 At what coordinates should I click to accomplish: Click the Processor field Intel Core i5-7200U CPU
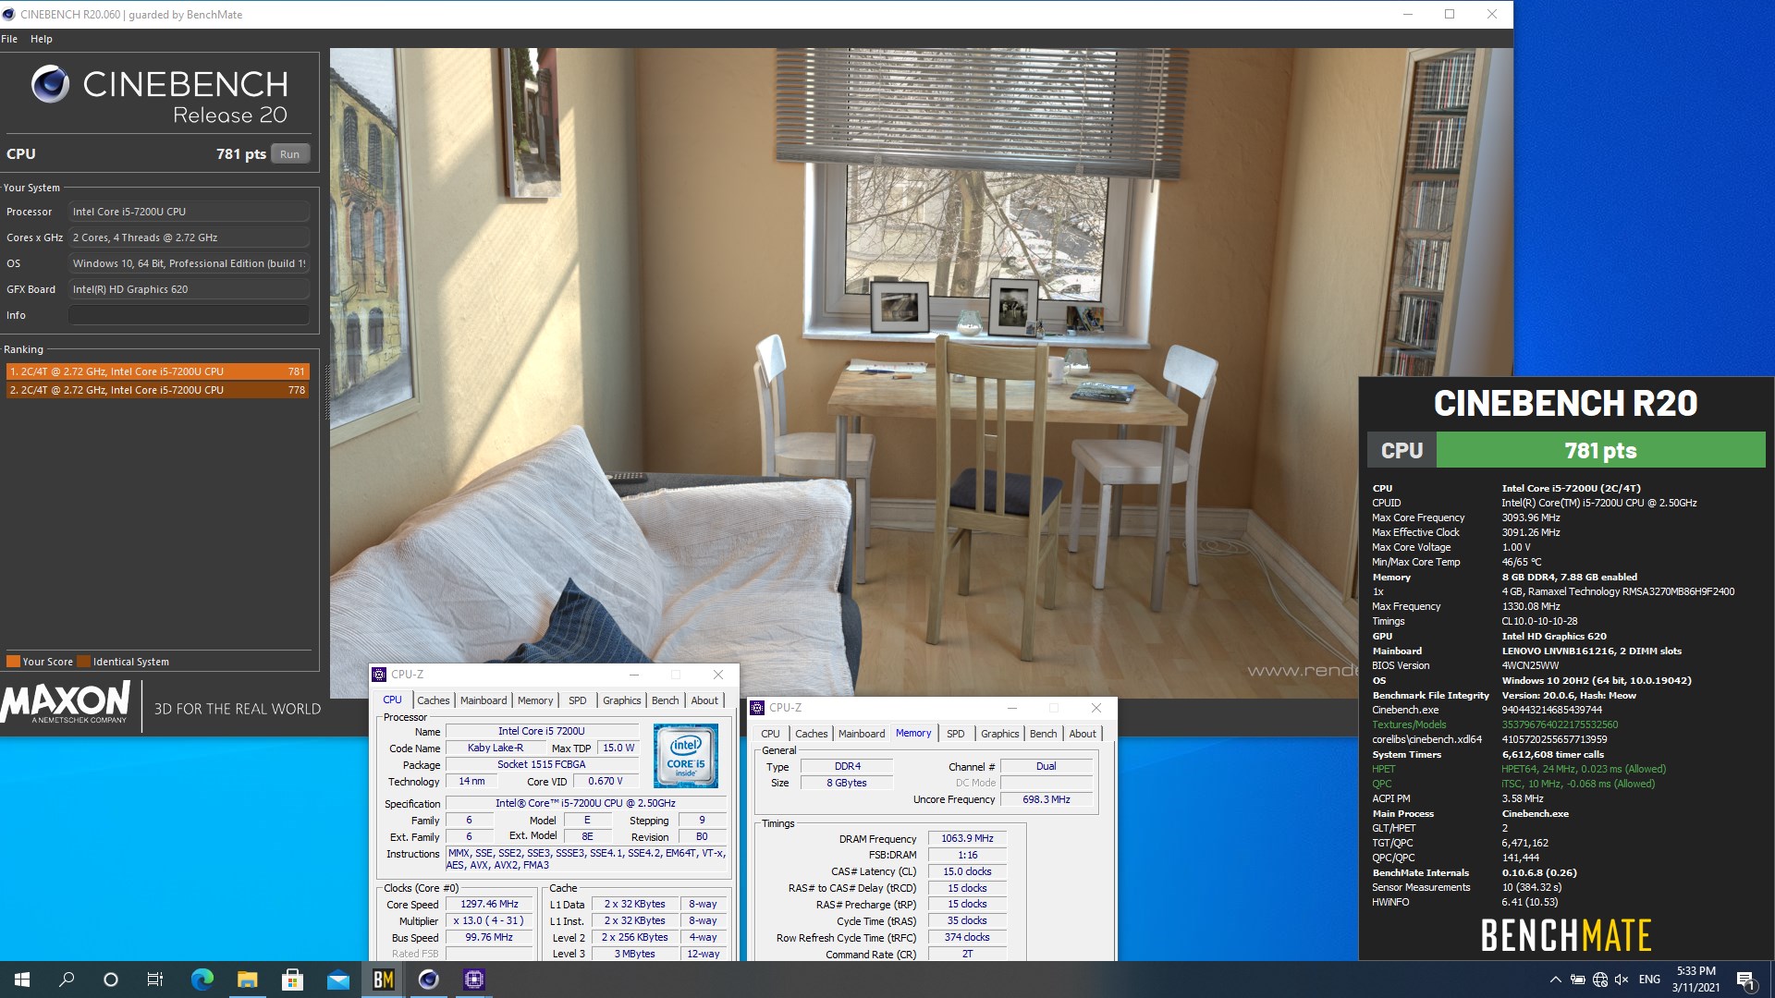[x=189, y=212]
